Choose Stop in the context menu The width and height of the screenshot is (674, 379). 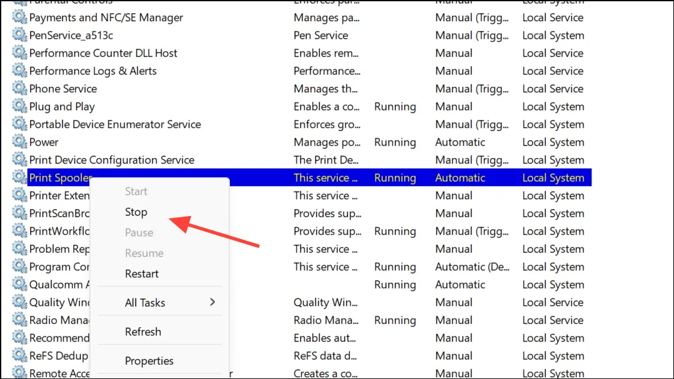pos(136,212)
